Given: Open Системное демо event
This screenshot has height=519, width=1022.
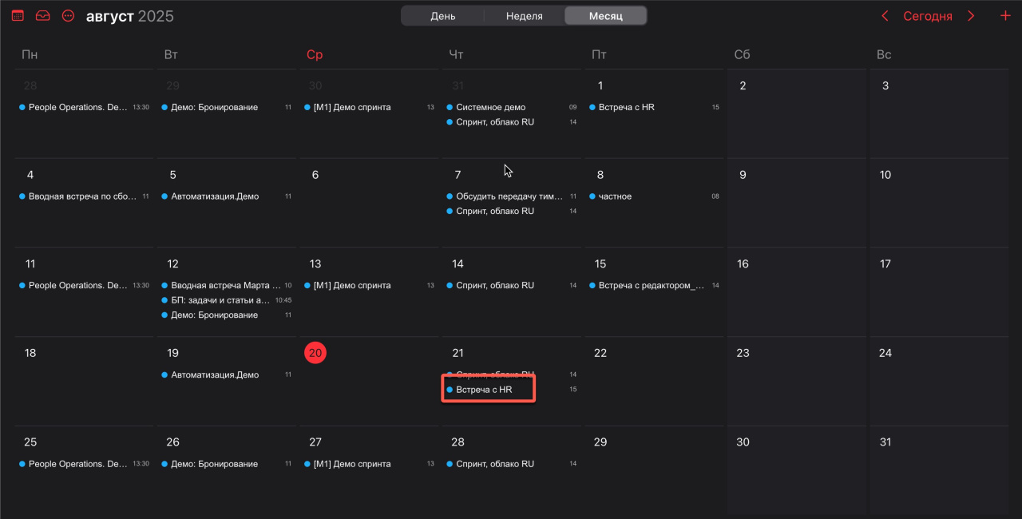Looking at the screenshot, I should point(490,107).
